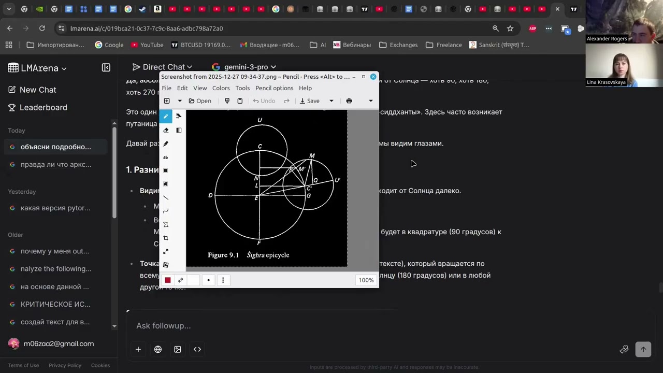Screen dimensions: 663x373
Task: Toggle web search globe icon
Action: (x=158, y=349)
